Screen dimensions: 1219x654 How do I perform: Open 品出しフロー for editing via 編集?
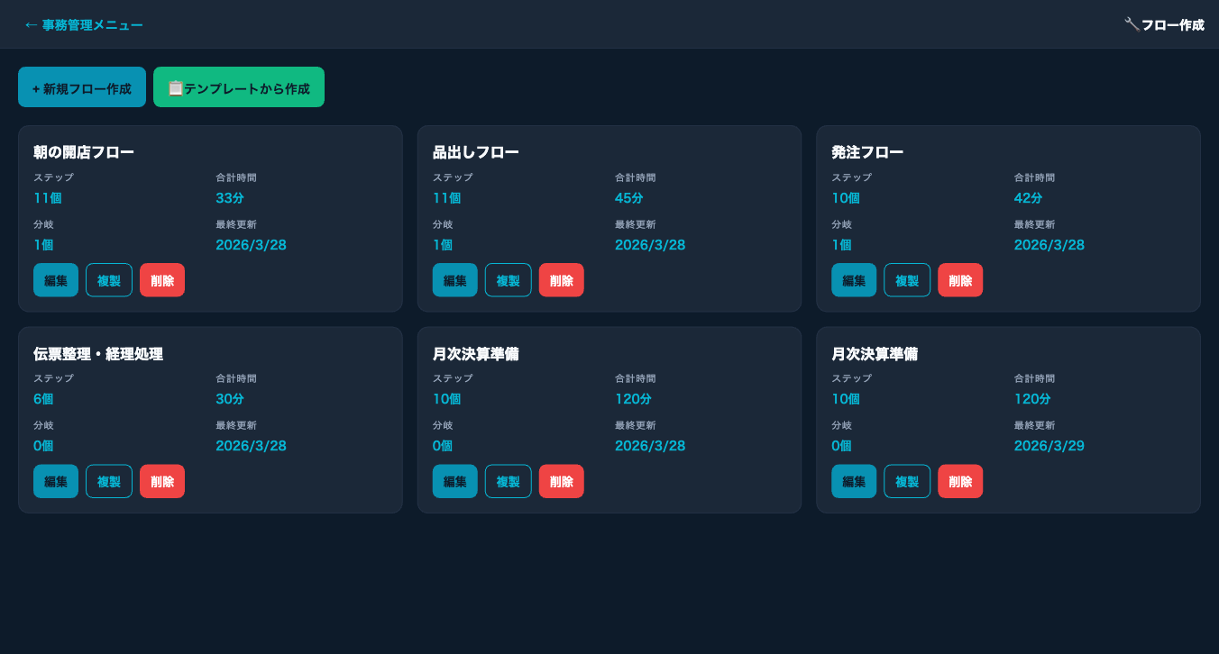455,280
